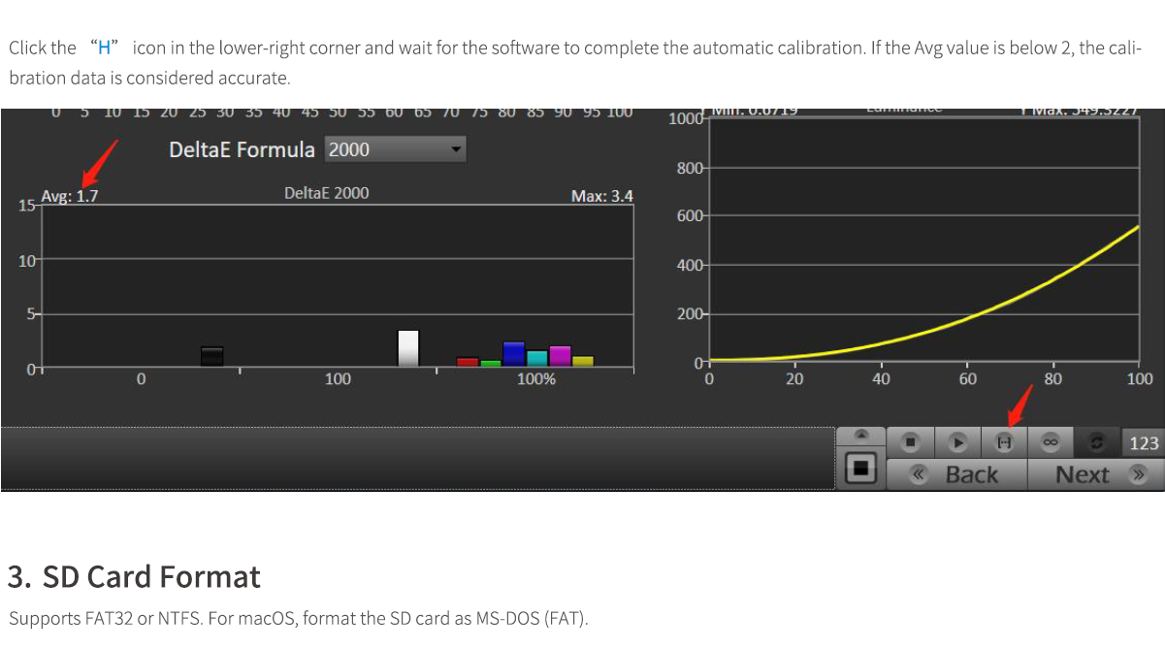The width and height of the screenshot is (1165, 649).
Task: Click the 'DeltaE Formula' label
Action: point(242,149)
